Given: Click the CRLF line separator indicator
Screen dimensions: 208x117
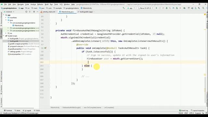Looking at the screenshot, I should pyautogui.click(x=186, y=113).
